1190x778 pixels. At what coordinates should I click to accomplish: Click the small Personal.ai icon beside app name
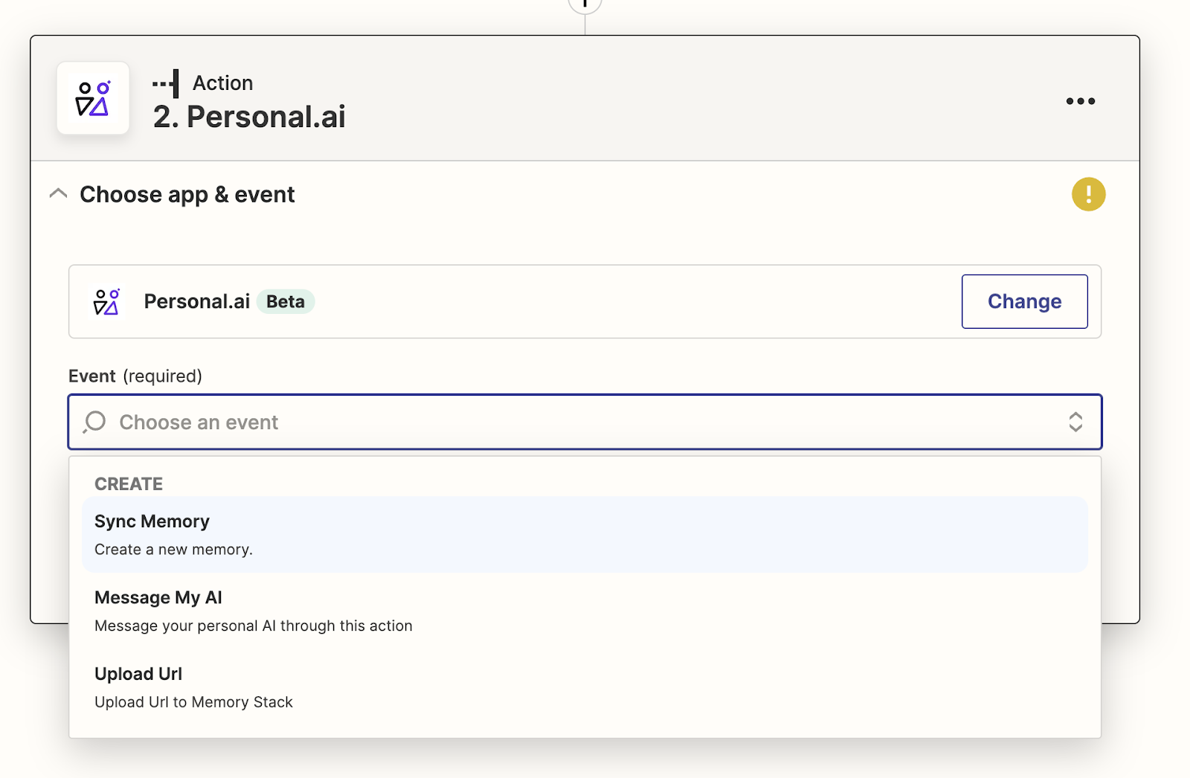106,302
